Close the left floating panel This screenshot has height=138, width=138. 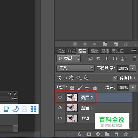click(15, 94)
